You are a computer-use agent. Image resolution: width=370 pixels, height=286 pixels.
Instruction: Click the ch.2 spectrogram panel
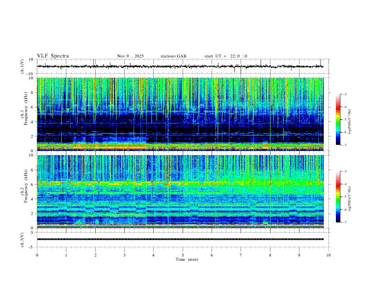pyautogui.click(x=180, y=192)
